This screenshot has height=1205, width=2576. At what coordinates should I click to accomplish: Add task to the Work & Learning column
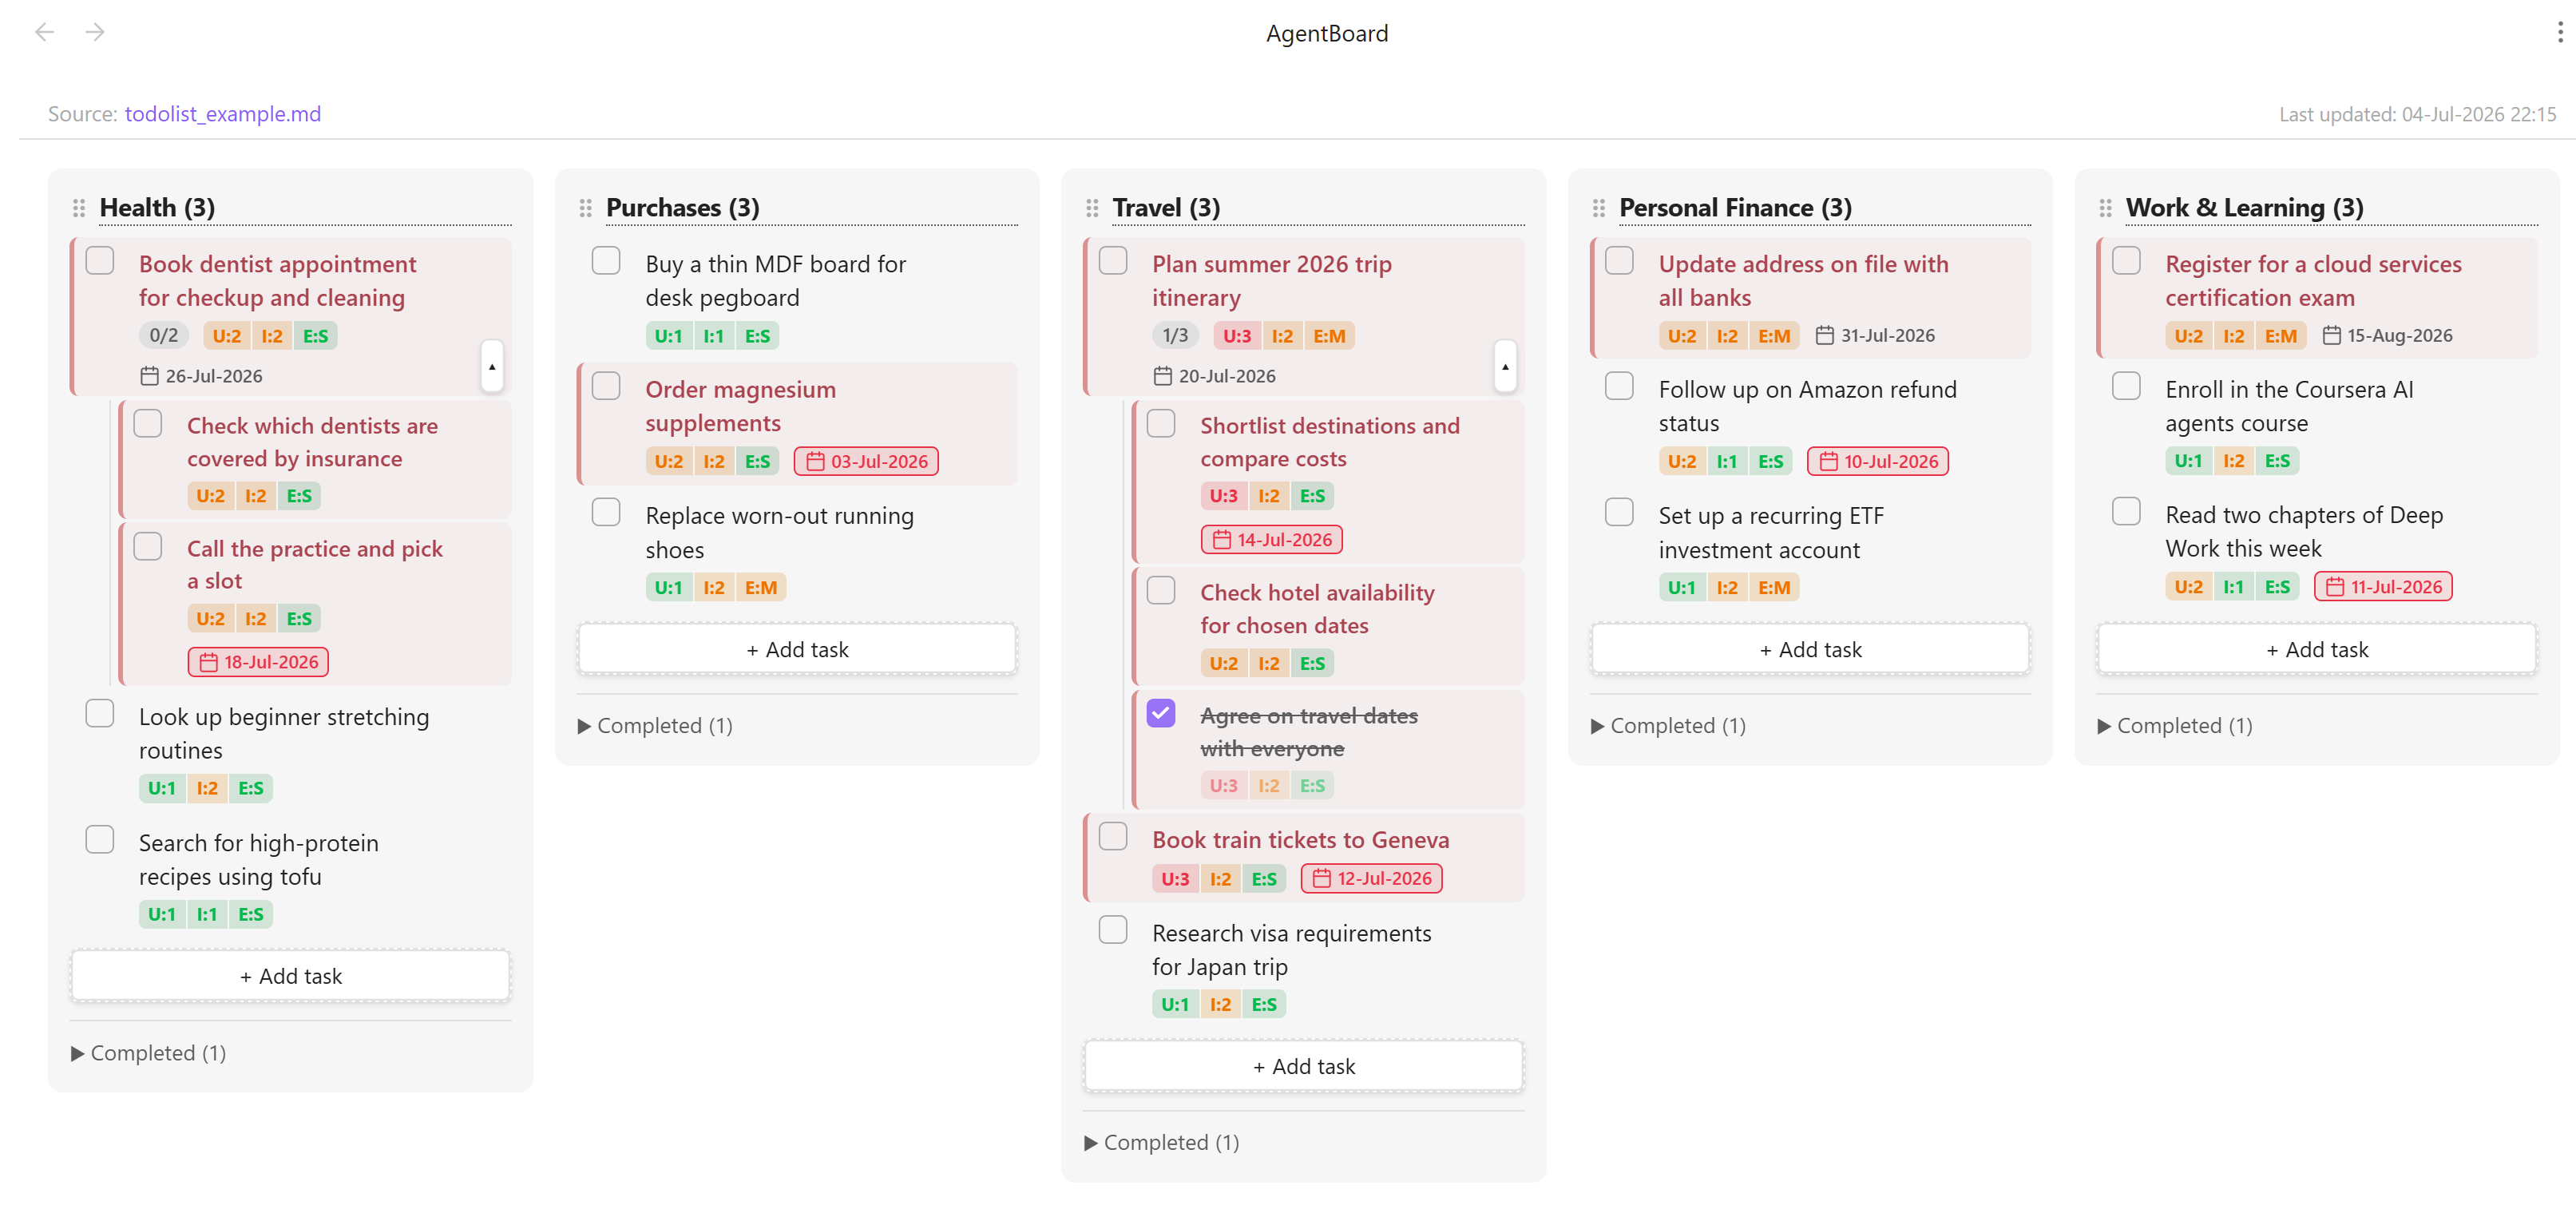[2316, 650]
